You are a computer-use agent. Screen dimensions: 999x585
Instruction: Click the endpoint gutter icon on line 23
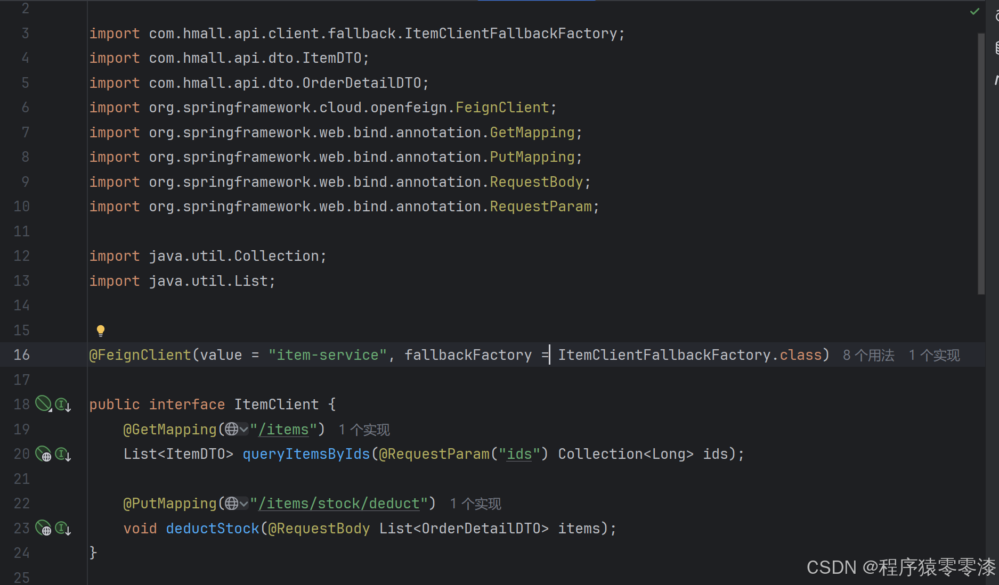43,528
